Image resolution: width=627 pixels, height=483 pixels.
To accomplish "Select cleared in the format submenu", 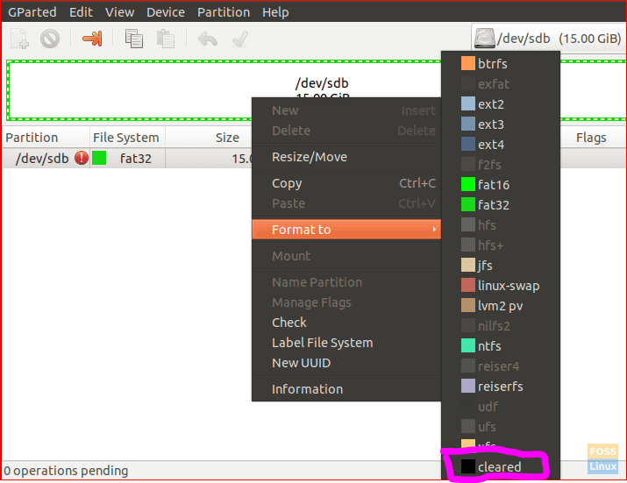I will (501, 466).
